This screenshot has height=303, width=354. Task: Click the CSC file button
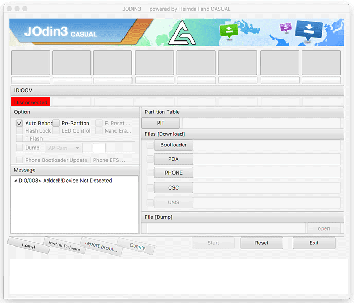point(174,187)
